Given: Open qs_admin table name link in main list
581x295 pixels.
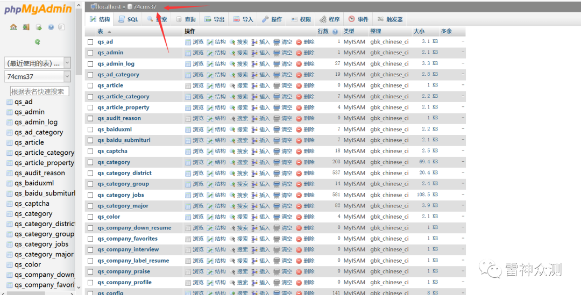Looking at the screenshot, I should click(x=110, y=53).
